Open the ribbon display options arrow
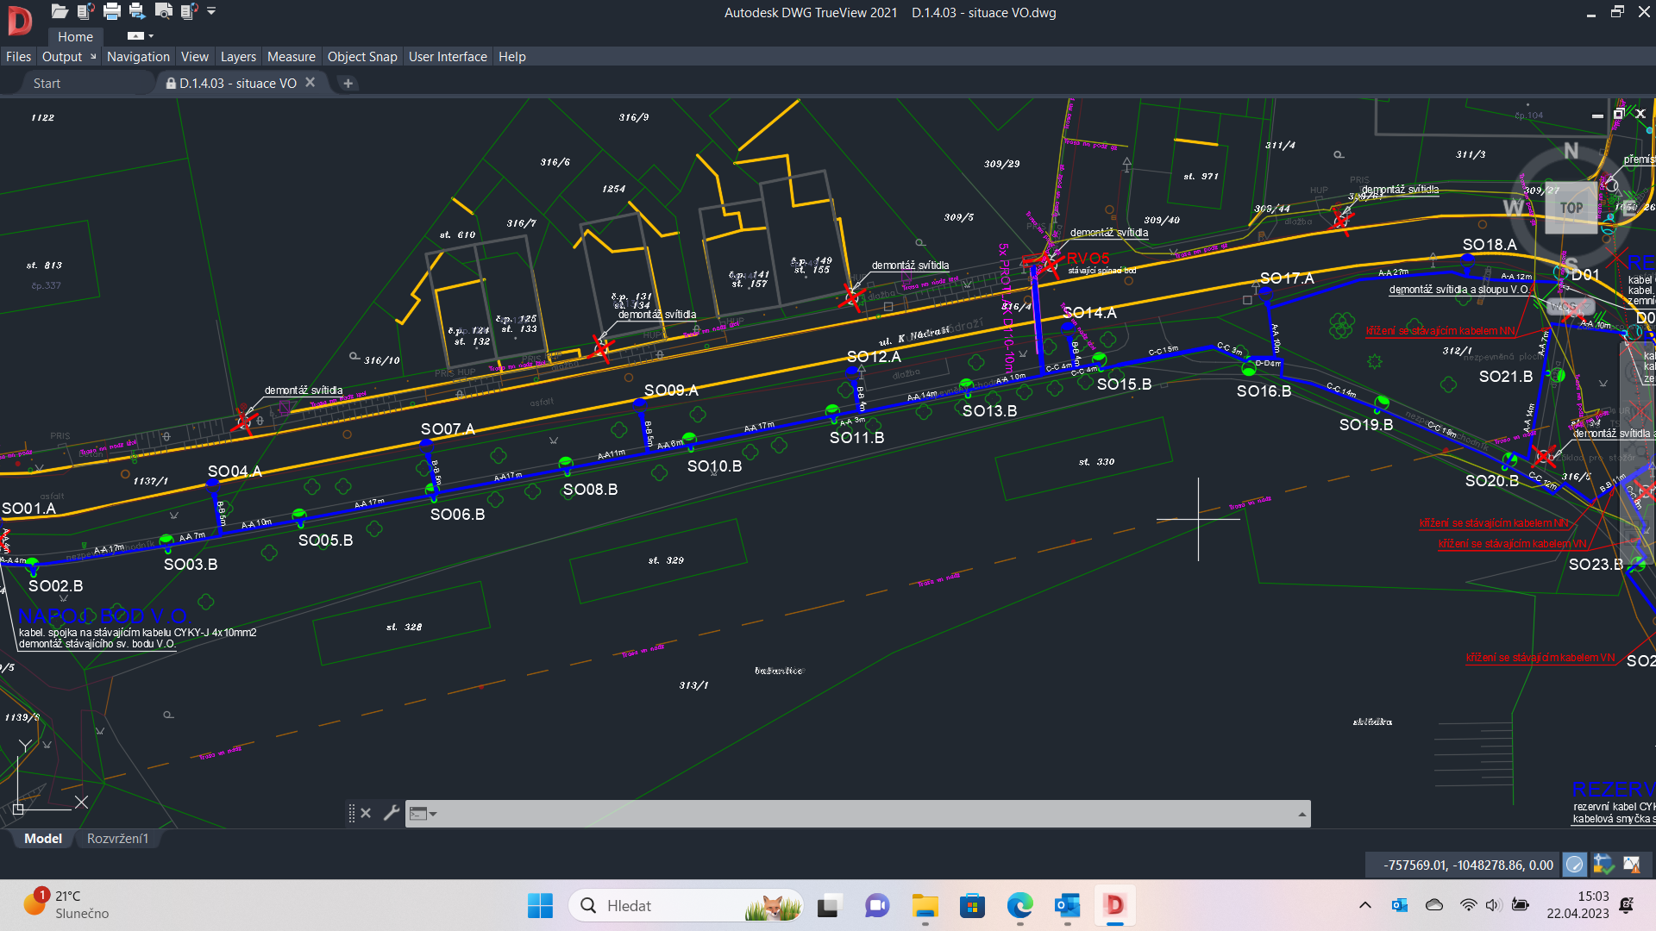 pyautogui.click(x=151, y=36)
